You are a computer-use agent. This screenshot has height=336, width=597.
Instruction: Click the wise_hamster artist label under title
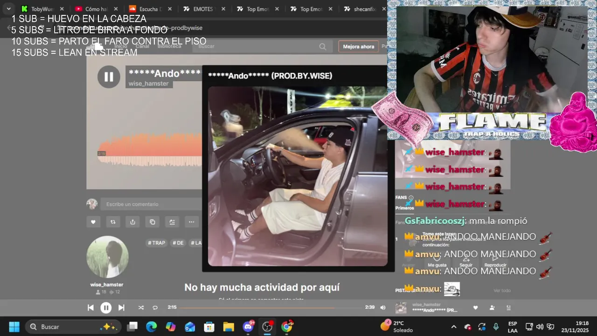pyautogui.click(x=149, y=84)
